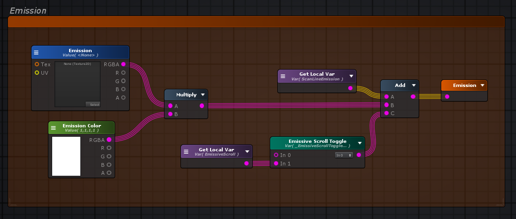Viewport: 516px width, 219px height.
Task: Click the A output port of Emission texture
Action: 124,97
